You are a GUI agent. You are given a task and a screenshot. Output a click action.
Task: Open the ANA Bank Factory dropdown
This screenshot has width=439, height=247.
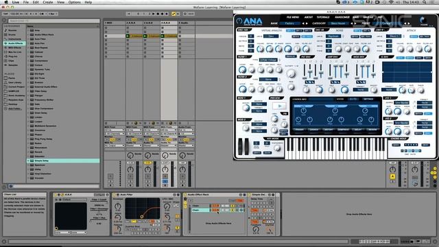click(x=289, y=23)
